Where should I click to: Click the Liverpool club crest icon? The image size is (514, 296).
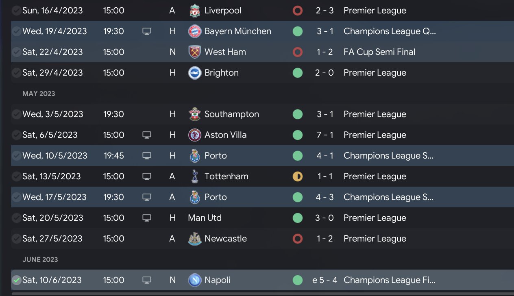(195, 11)
